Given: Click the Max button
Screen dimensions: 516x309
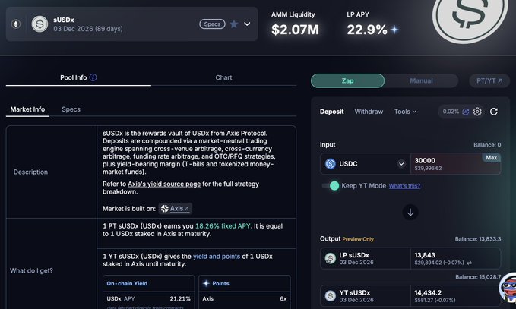Looking at the screenshot, I should point(492,158).
